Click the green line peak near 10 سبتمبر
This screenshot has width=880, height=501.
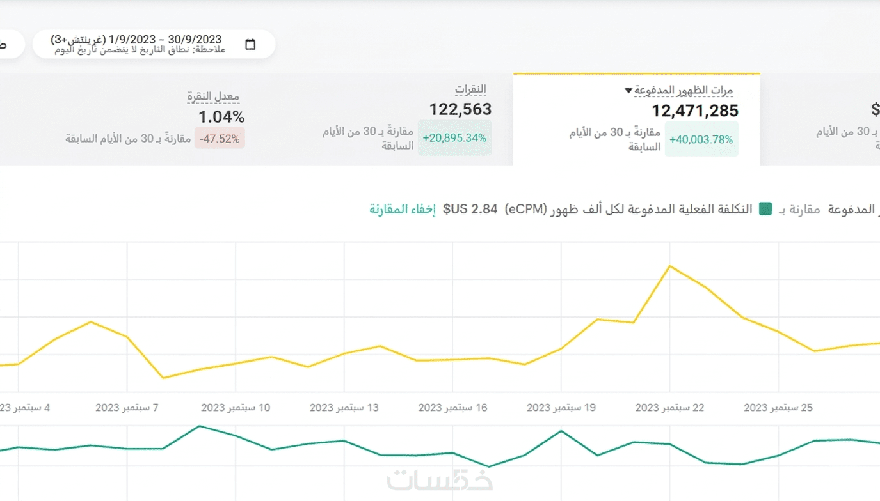click(x=200, y=426)
